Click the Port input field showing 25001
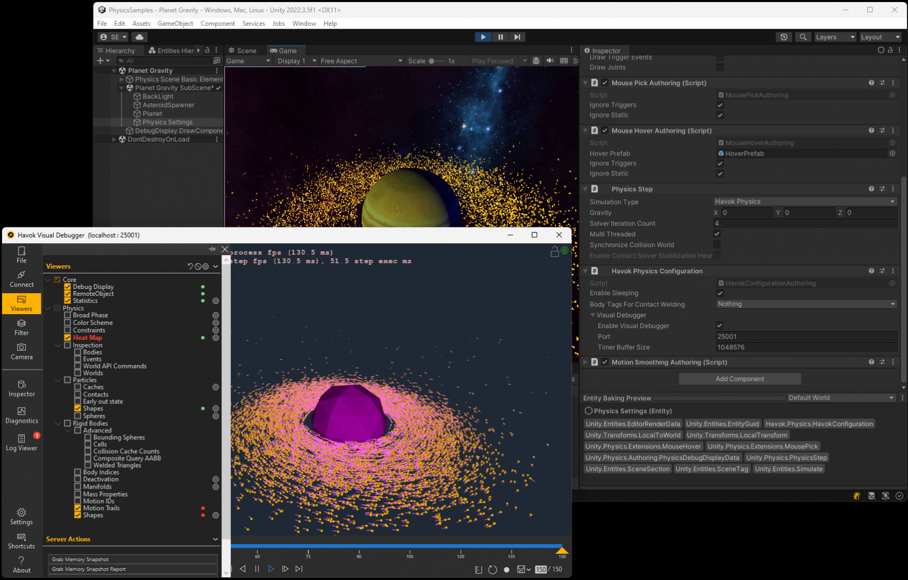This screenshot has height=580, width=908. pyautogui.click(x=806, y=337)
